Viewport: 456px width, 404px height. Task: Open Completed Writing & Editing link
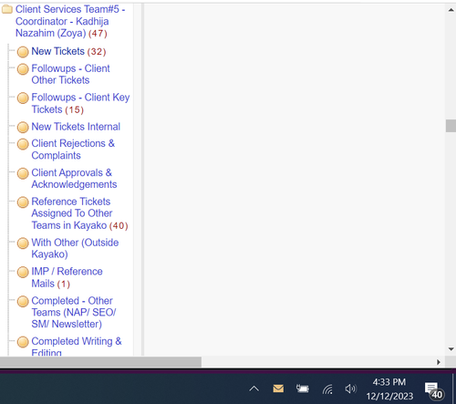tap(77, 347)
